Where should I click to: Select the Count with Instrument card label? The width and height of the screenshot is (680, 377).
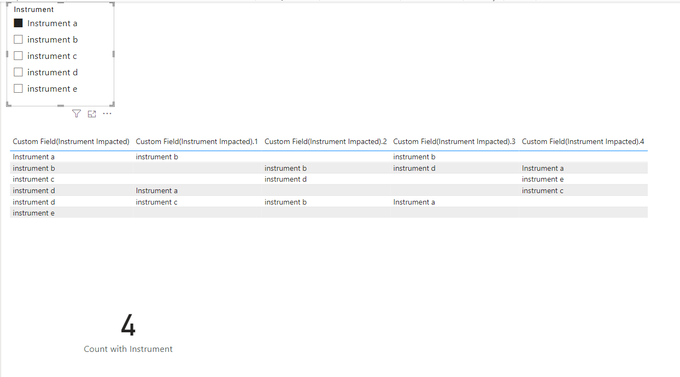[128, 349]
